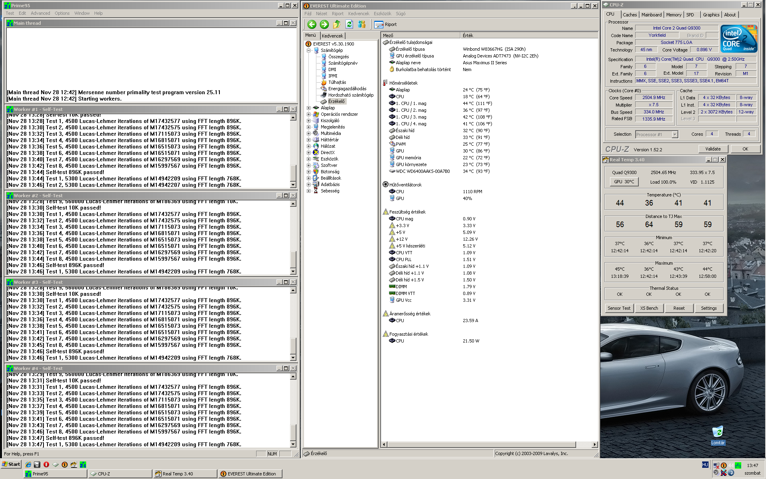
Task: Click the users group icon in the EVEREST toolbar
Action: [362, 24]
